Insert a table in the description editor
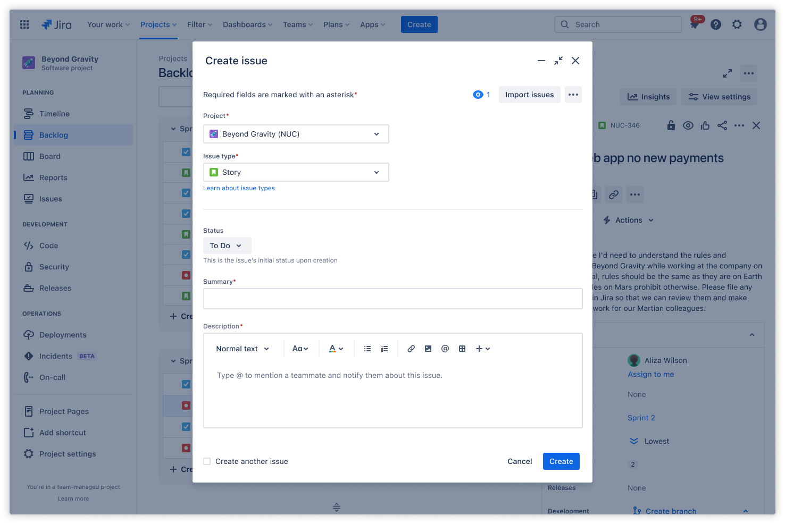Viewport: 785px width, 524px height. pos(462,348)
